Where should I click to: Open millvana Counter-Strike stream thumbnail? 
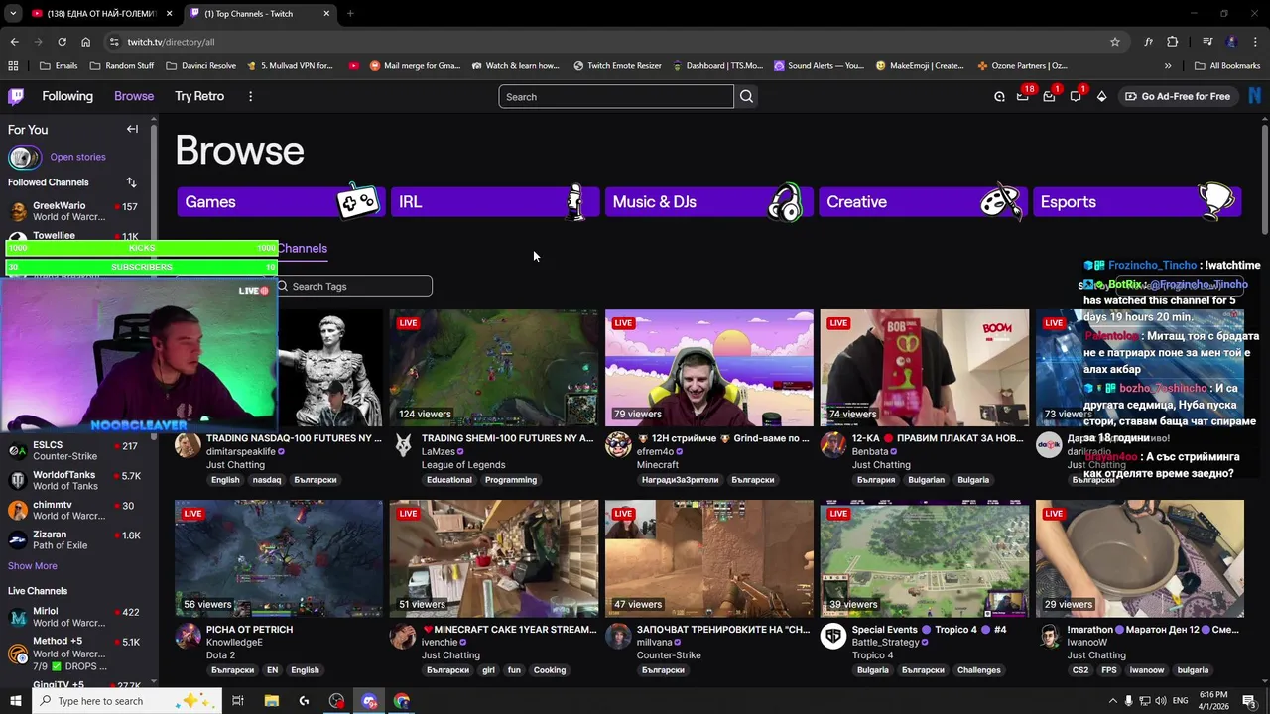(709, 558)
